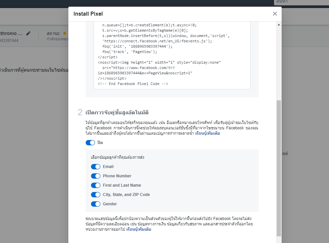Click the yellow status indicator dot
This screenshot has height=243, width=329.
coord(65,33)
